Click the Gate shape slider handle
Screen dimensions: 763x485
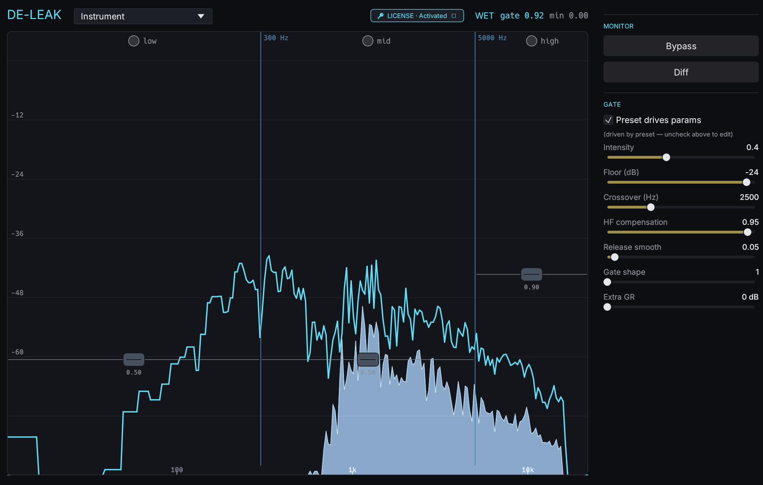607,282
